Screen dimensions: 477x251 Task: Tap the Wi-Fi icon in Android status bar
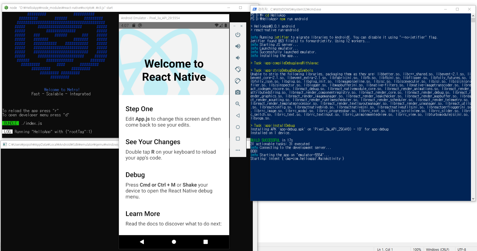click(x=217, y=25)
